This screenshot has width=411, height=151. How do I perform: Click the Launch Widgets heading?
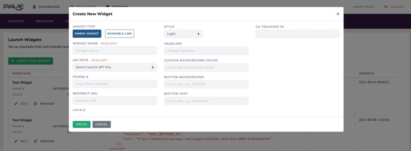point(25,40)
